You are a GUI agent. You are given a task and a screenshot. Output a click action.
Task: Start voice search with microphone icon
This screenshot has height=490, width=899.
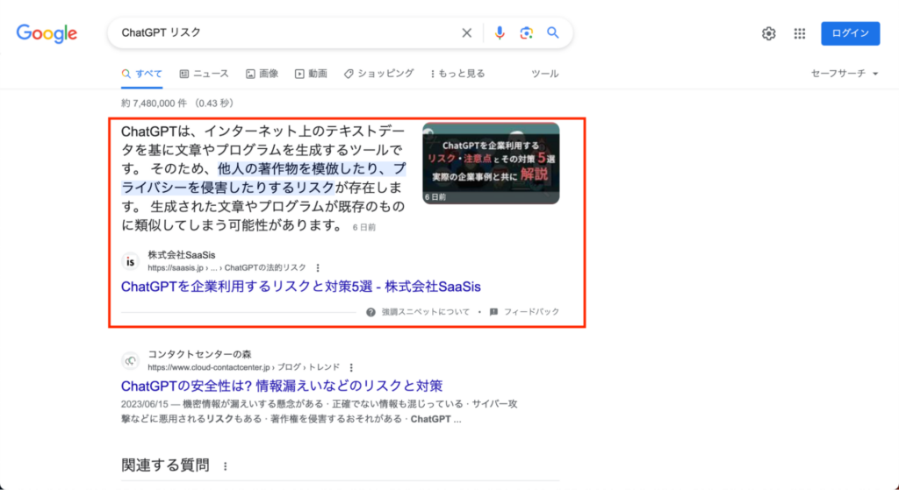point(500,33)
